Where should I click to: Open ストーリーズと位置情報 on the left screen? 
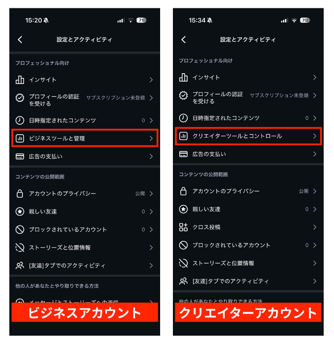(x=84, y=248)
